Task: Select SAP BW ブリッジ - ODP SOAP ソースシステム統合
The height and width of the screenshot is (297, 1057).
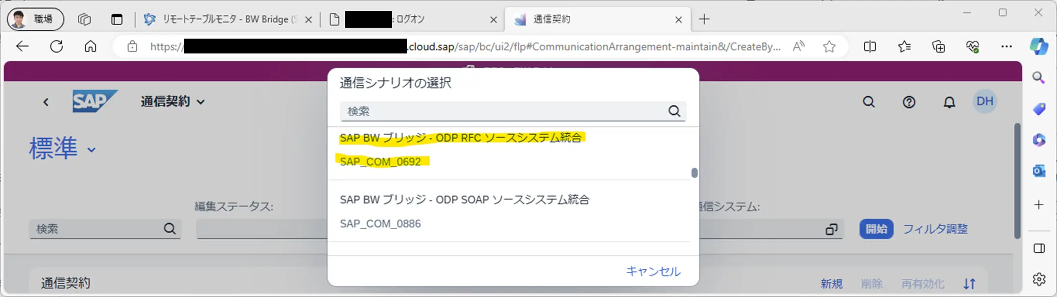Action: click(465, 199)
